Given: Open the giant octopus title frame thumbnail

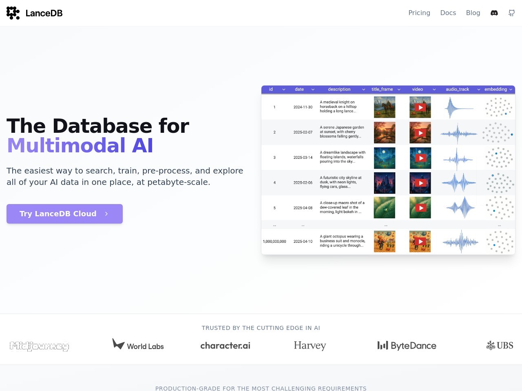Looking at the screenshot, I should [x=385, y=241].
